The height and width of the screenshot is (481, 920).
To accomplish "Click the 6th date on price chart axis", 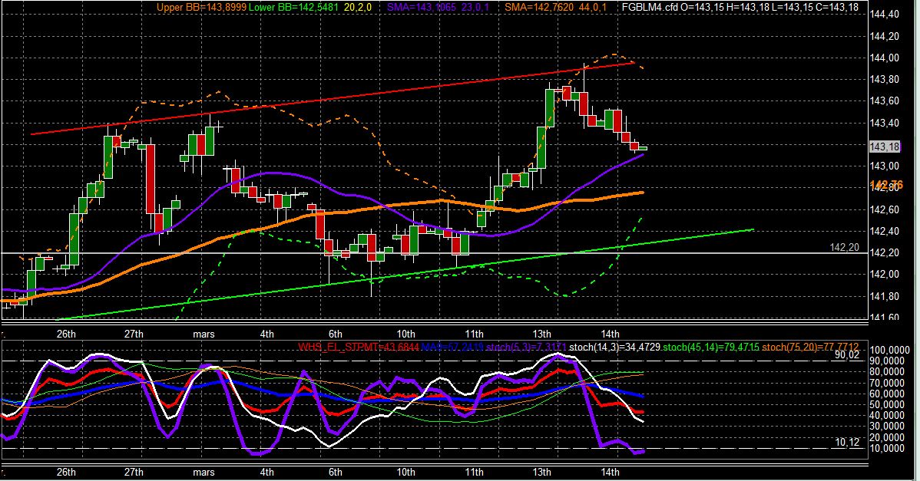I will click(x=335, y=334).
